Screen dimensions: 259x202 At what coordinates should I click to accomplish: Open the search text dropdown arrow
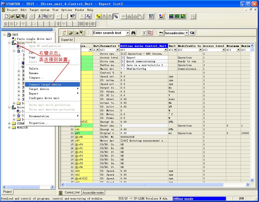coord(128,33)
